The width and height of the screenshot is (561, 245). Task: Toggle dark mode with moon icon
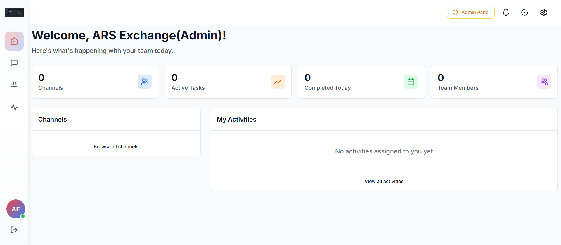[x=524, y=12]
